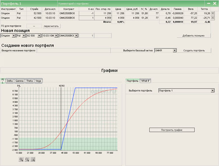Click the Построить график button

tap(172, 130)
